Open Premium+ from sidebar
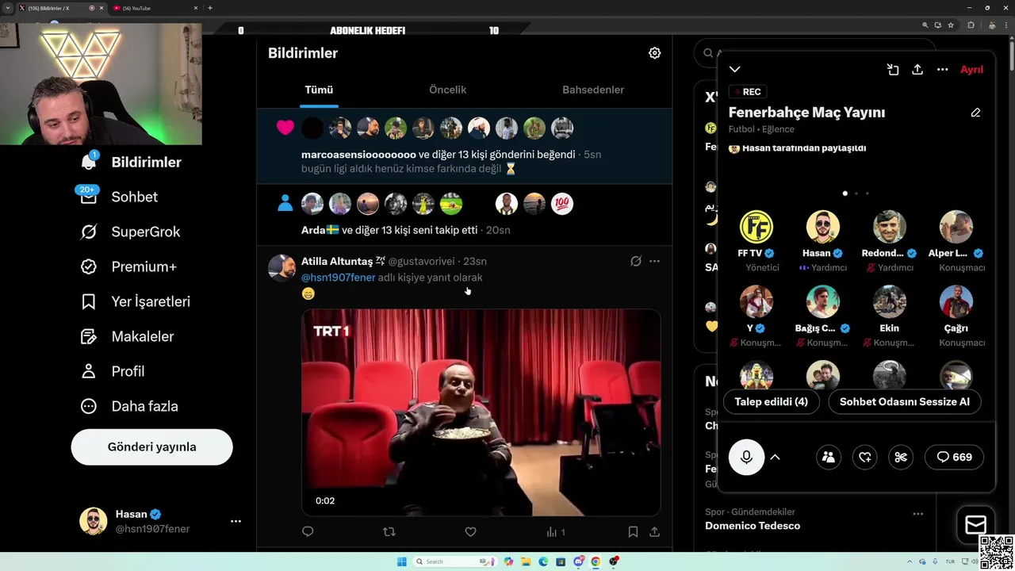This screenshot has width=1015, height=571. (128, 266)
